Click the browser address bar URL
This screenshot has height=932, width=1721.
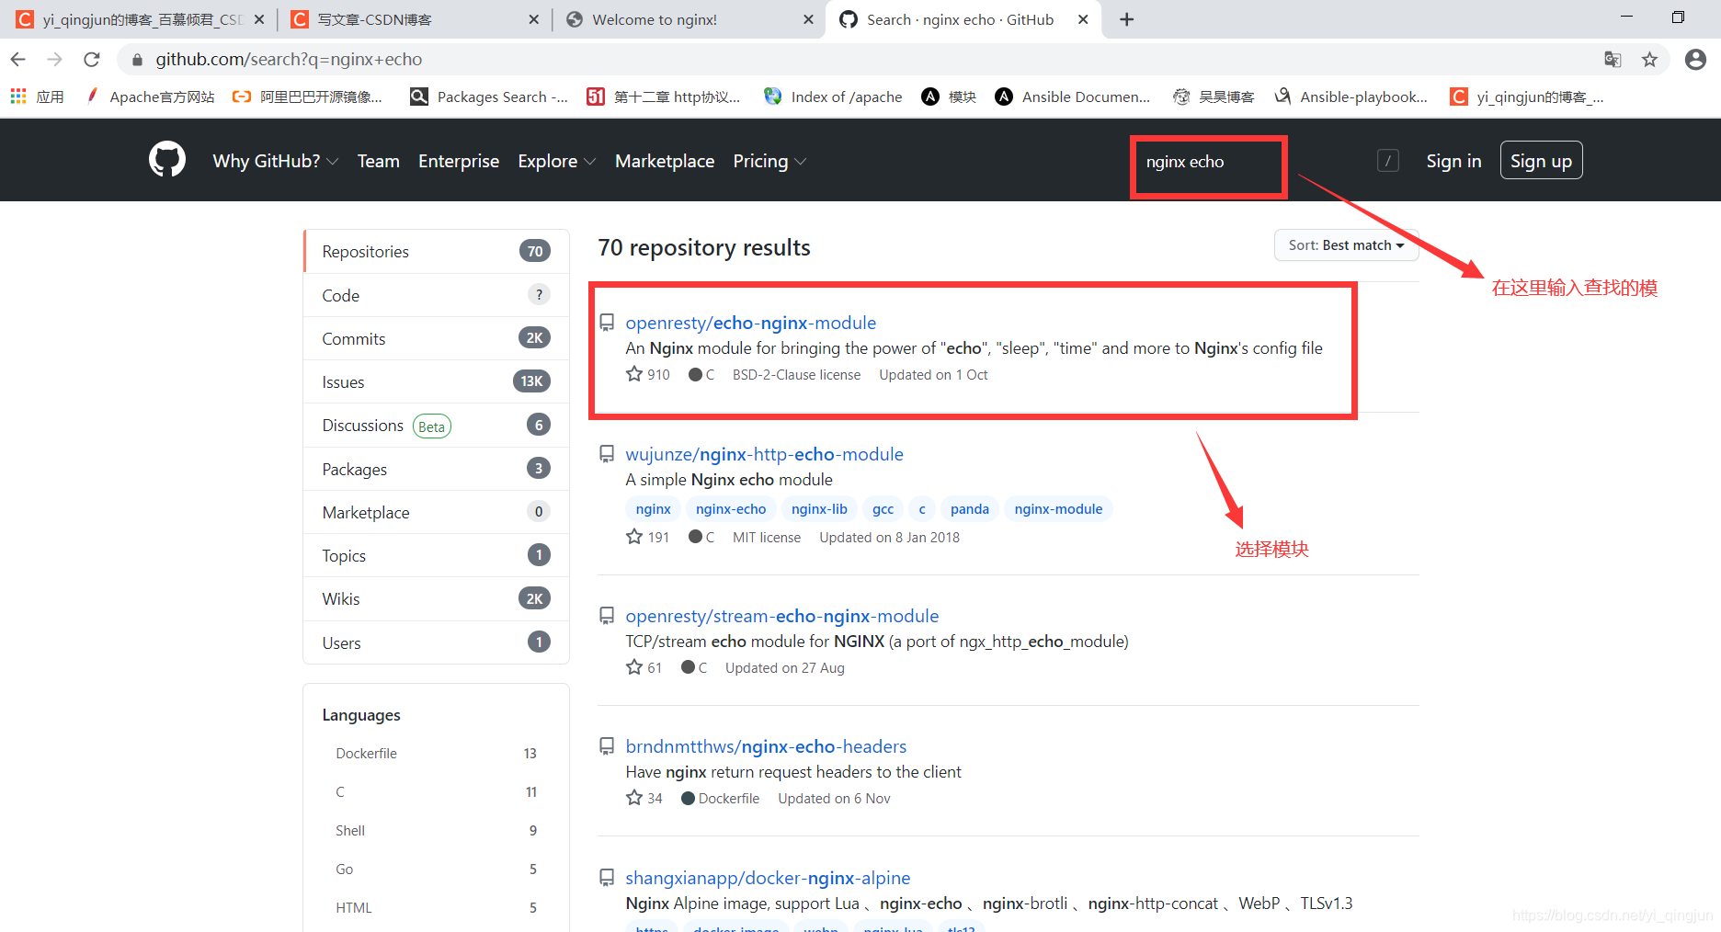pos(289,60)
